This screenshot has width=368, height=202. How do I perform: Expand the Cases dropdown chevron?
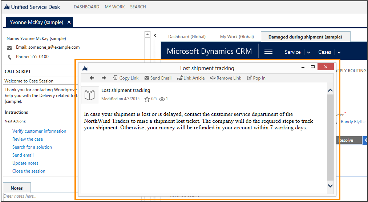point(339,52)
